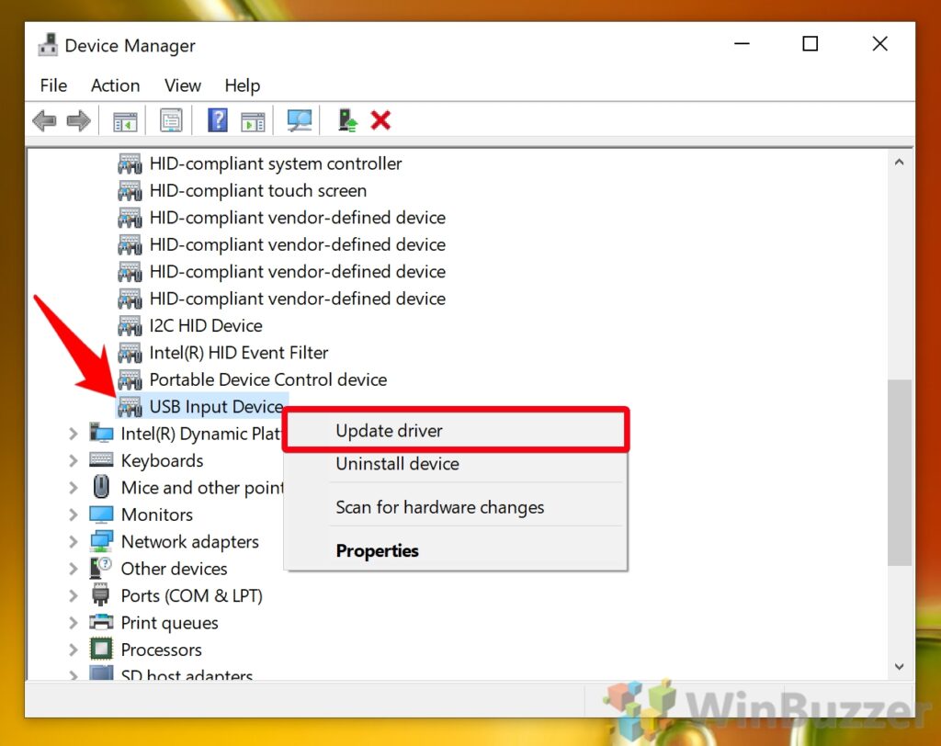This screenshot has width=941, height=746.
Task: Click the Device Manager titlebar icon
Action: pos(48,43)
